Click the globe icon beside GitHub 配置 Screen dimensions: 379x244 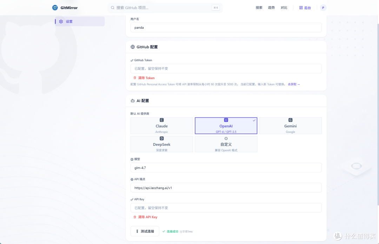click(133, 47)
